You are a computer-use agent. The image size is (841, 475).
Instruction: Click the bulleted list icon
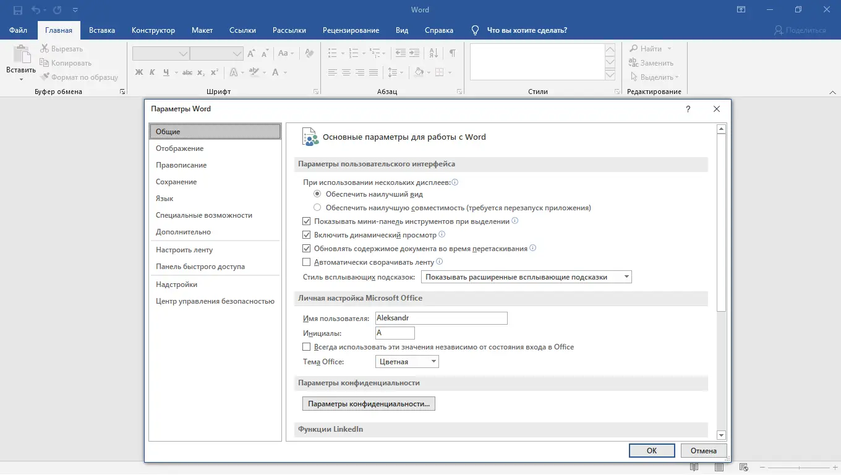pos(332,53)
